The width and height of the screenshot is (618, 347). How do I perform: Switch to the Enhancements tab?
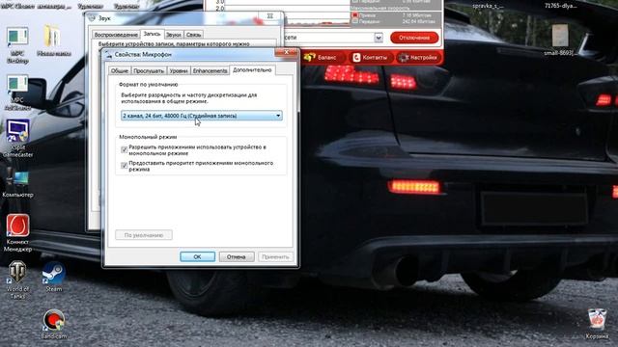[x=211, y=70]
